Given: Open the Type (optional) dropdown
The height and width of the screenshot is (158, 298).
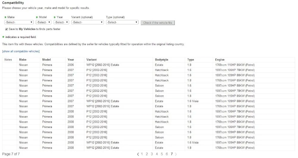Looking at the screenshot, I should [122, 22].
